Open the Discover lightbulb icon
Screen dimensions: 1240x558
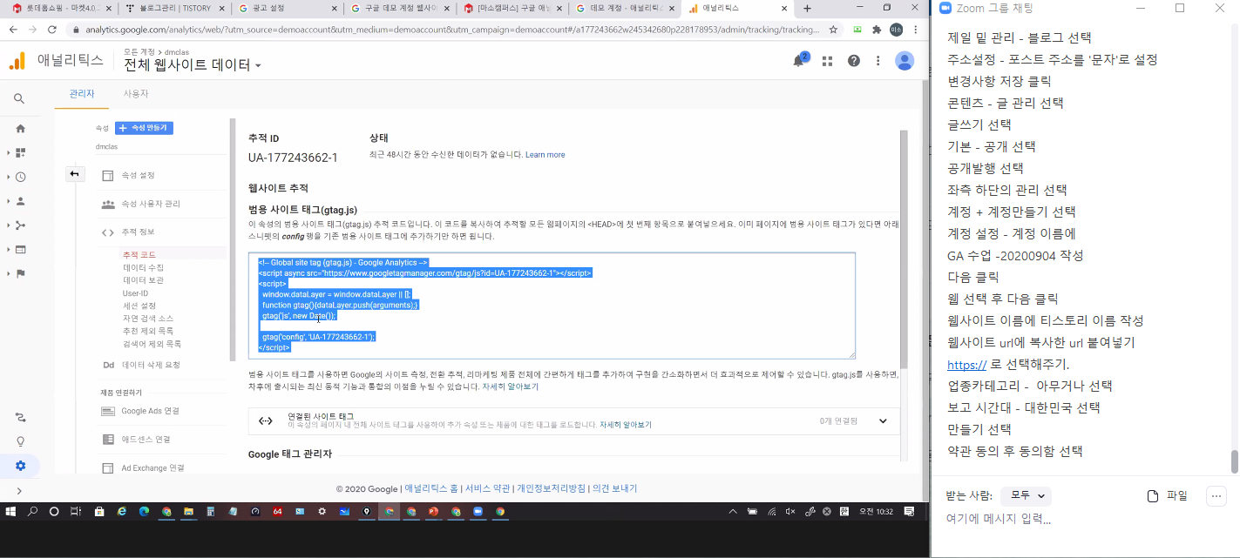pyautogui.click(x=20, y=441)
